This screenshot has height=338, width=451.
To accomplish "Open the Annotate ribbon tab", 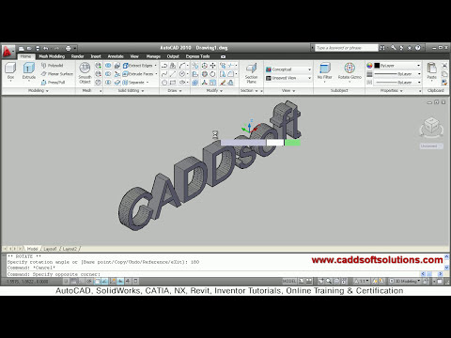I will pos(116,56).
